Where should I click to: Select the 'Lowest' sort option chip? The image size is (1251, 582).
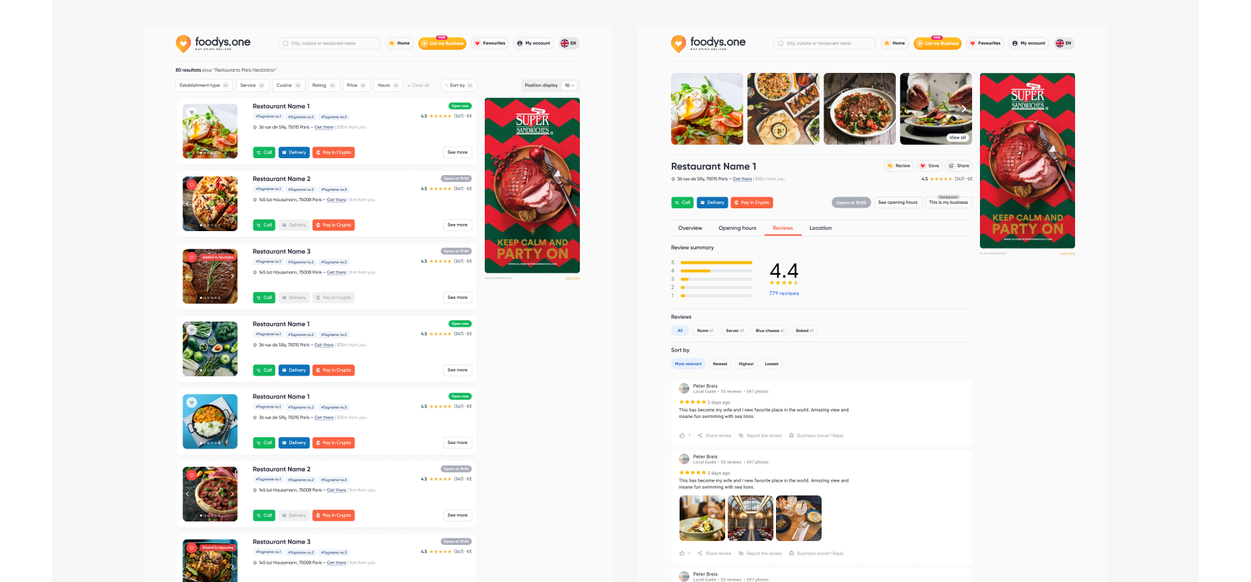coord(771,364)
